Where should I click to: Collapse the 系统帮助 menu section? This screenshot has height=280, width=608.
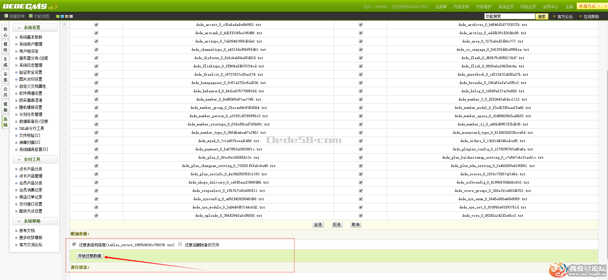tap(35, 221)
